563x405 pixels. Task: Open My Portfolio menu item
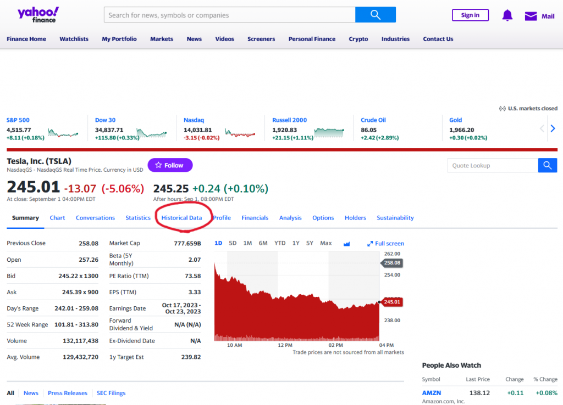[x=119, y=39]
